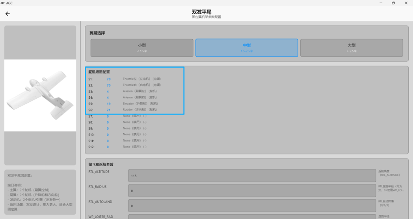Click S1 value 70 for left throttle

coord(108,79)
